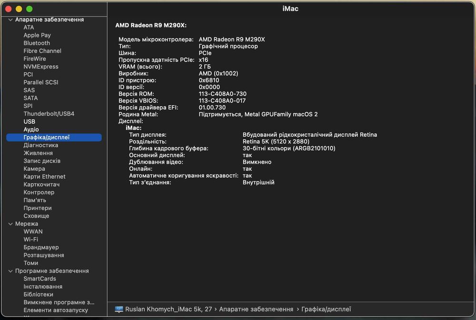This screenshot has height=320, width=476.
Task: Click the computer icon in path bar
Action: coord(119,309)
